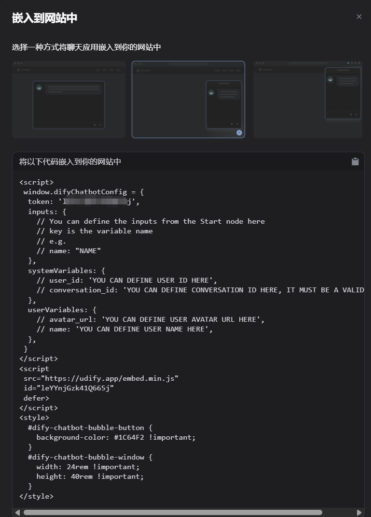Click the '// conversation_id:' comment line
Screen dimensions: 371x517
200,290
